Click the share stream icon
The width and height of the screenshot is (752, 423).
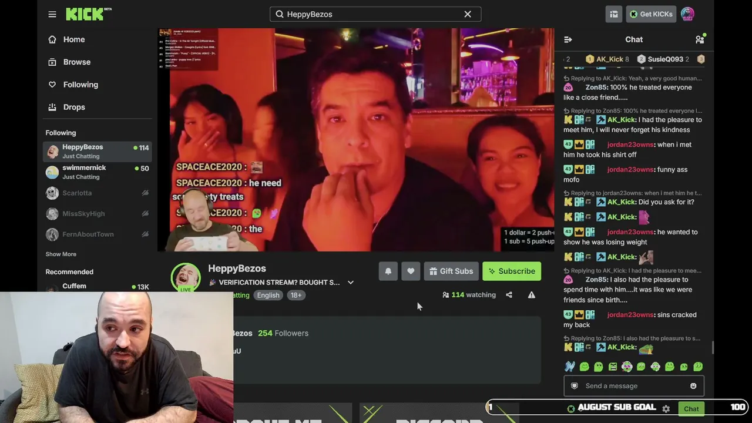509,295
